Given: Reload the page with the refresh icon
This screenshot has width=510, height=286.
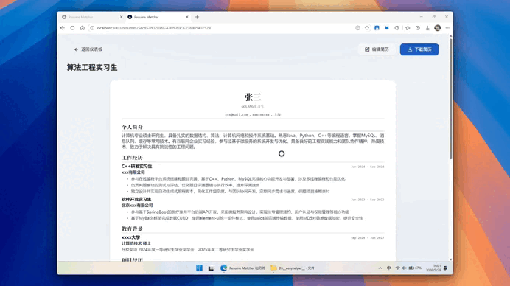Looking at the screenshot, I should tap(72, 28).
